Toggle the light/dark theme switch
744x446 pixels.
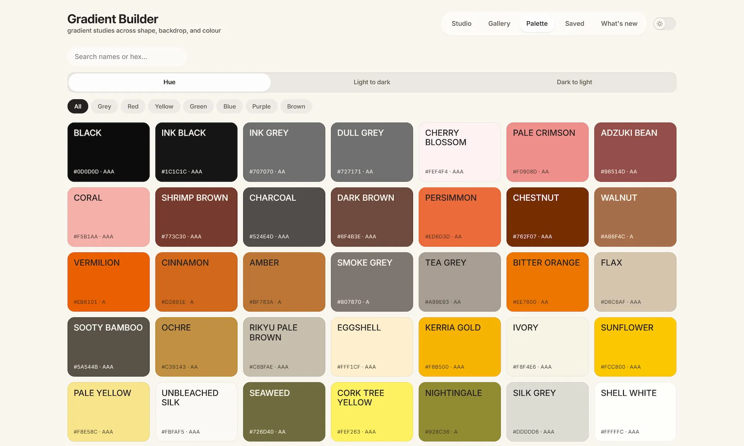click(664, 24)
